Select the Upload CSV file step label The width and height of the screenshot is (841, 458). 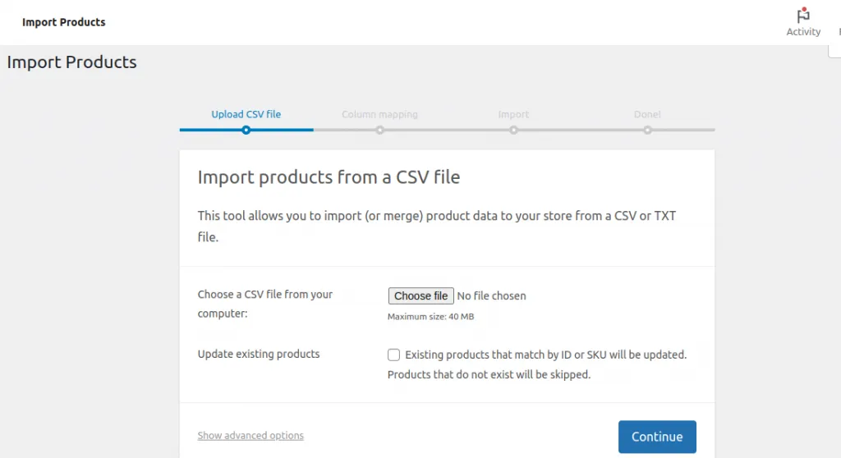246,114
